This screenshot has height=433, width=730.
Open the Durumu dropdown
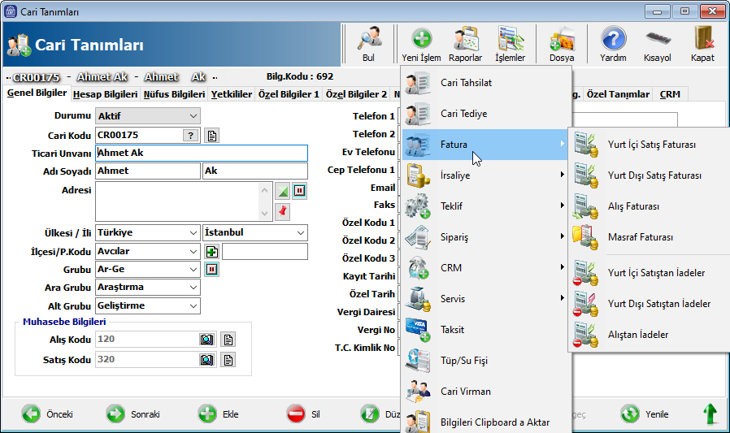[147, 116]
